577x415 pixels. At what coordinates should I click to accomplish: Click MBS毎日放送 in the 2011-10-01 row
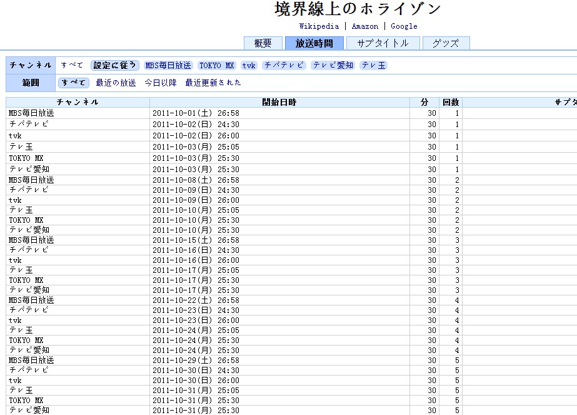point(32,113)
